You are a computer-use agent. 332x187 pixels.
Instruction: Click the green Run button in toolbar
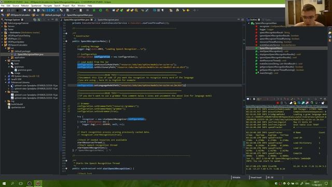101,10
